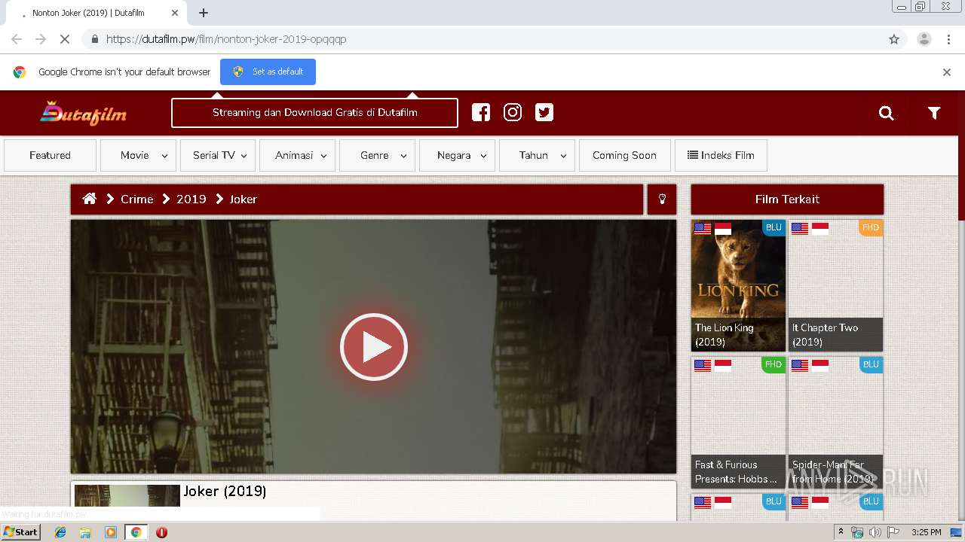Close the Nonton Joker browser tab
The image size is (965, 542).
click(175, 14)
